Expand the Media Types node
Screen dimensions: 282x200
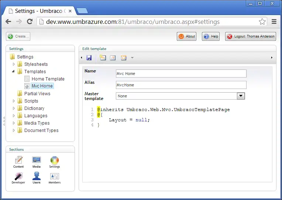[14, 123]
